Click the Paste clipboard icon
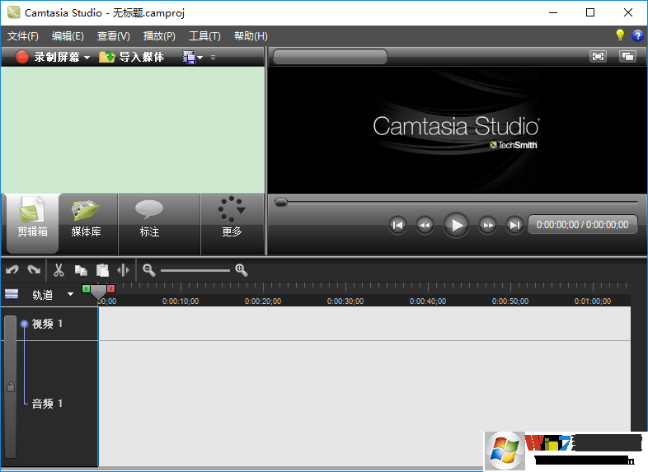Image resolution: width=648 pixels, height=472 pixels. [102, 270]
